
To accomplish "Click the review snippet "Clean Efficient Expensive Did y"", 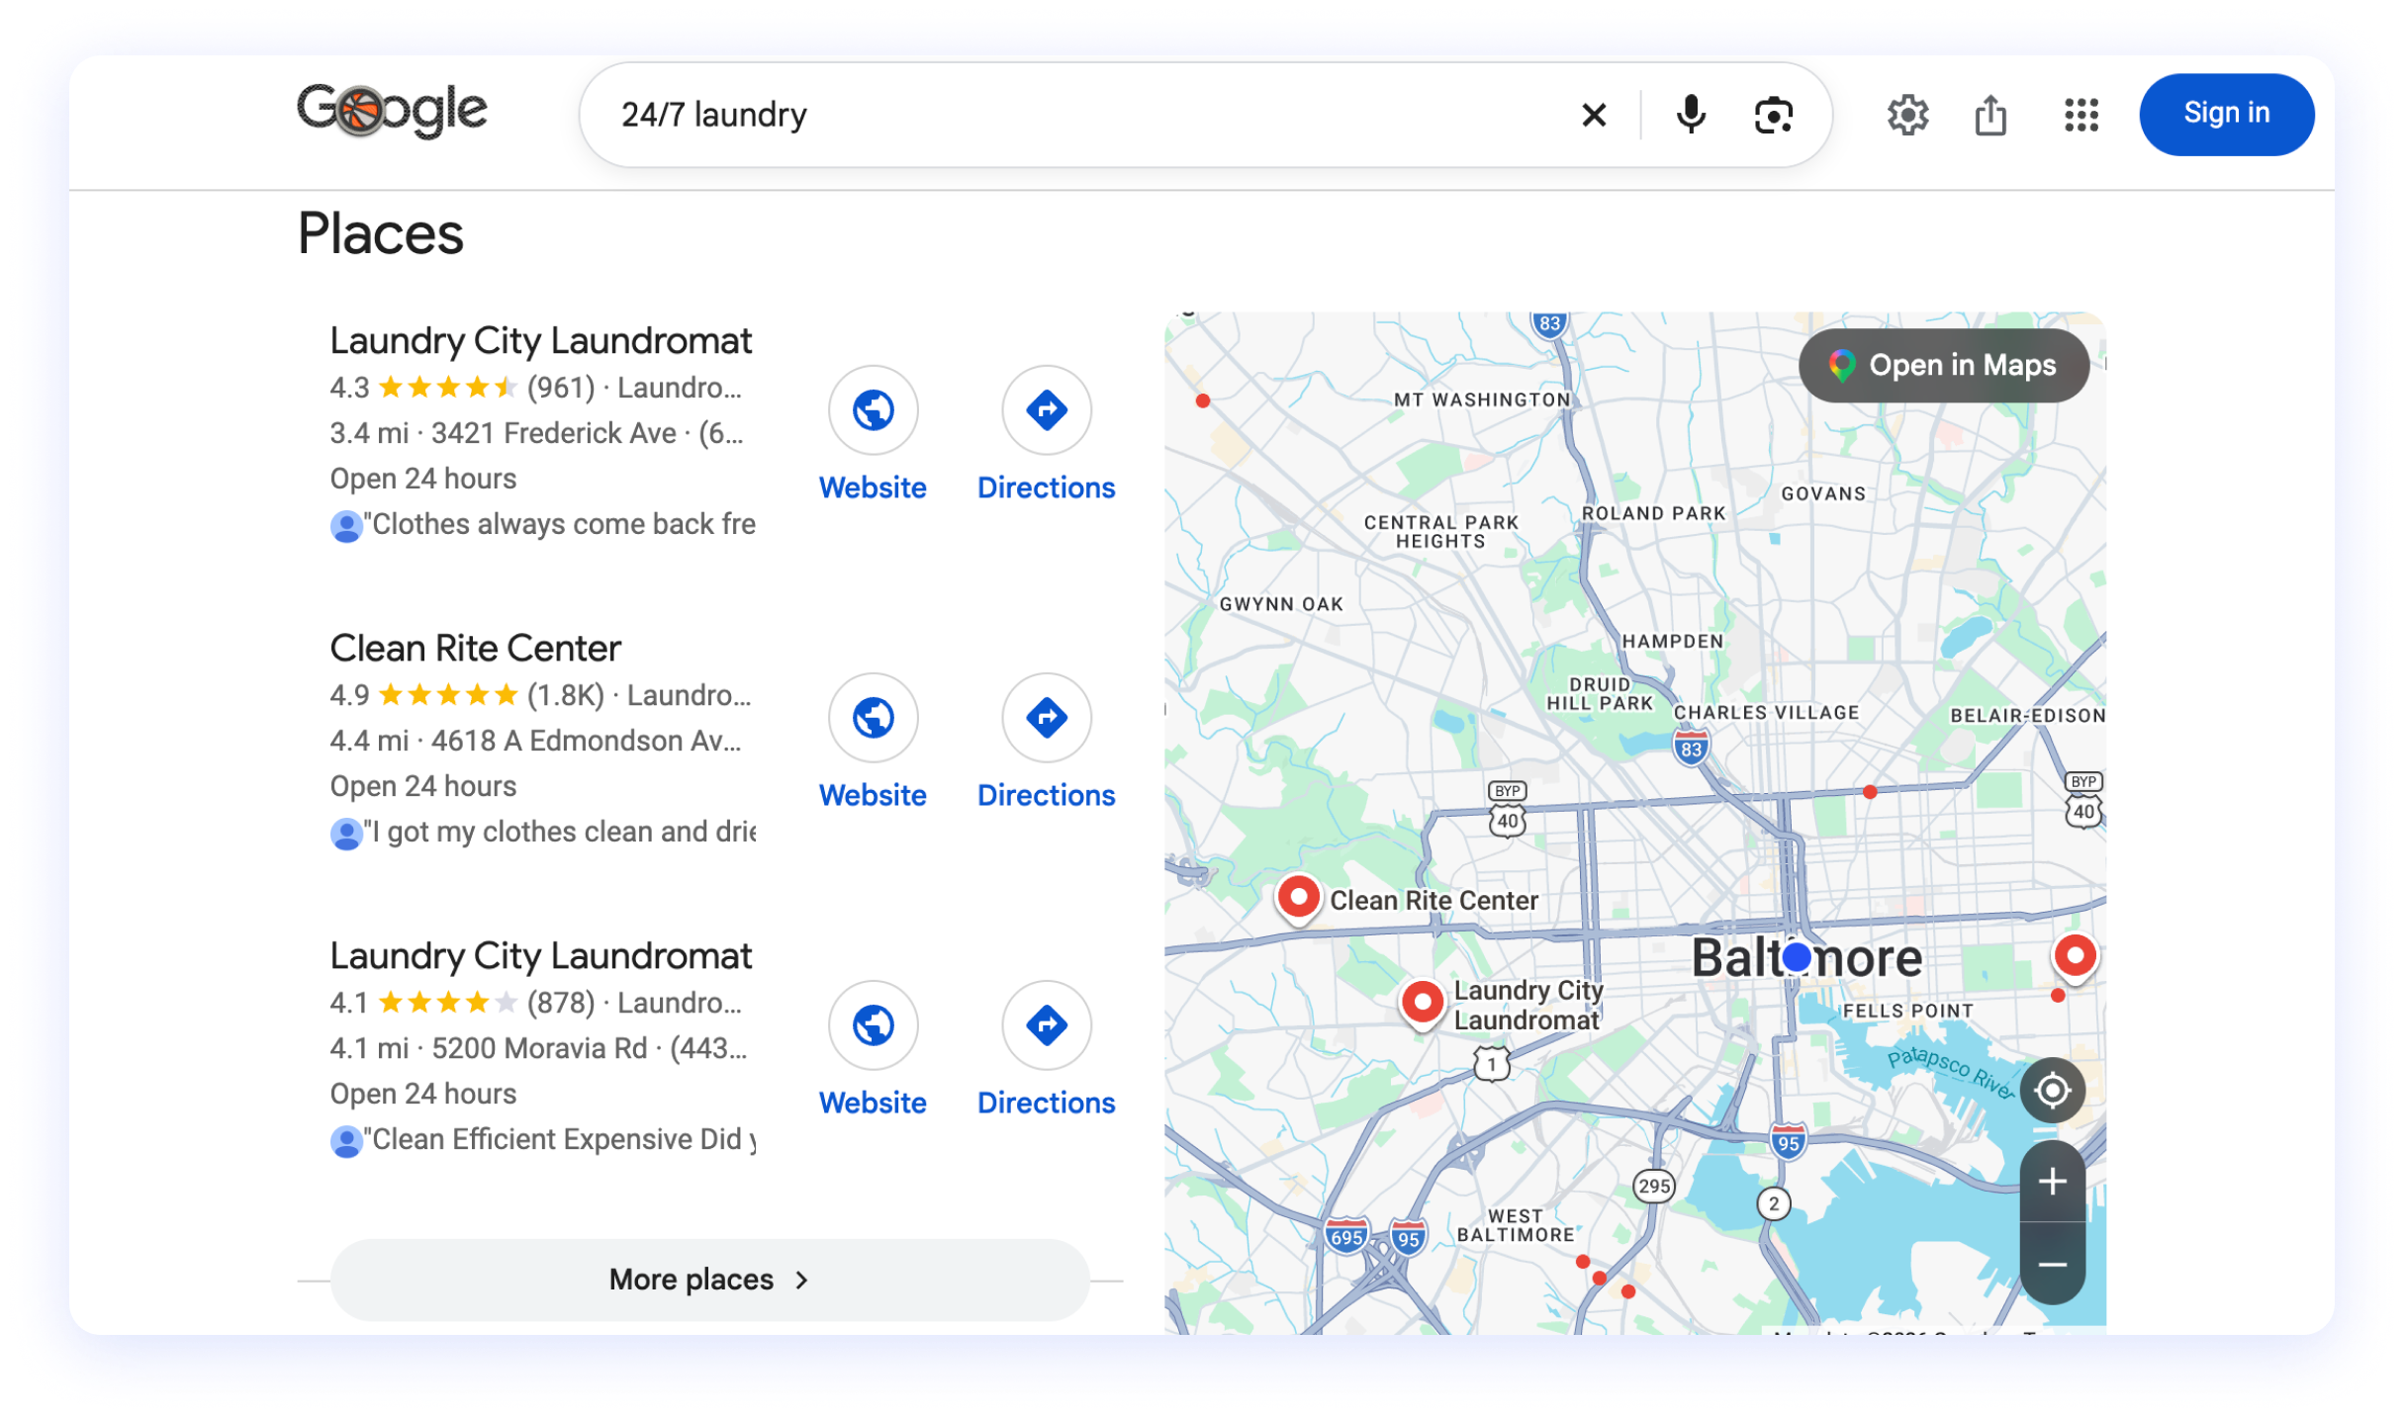I will point(562,1139).
